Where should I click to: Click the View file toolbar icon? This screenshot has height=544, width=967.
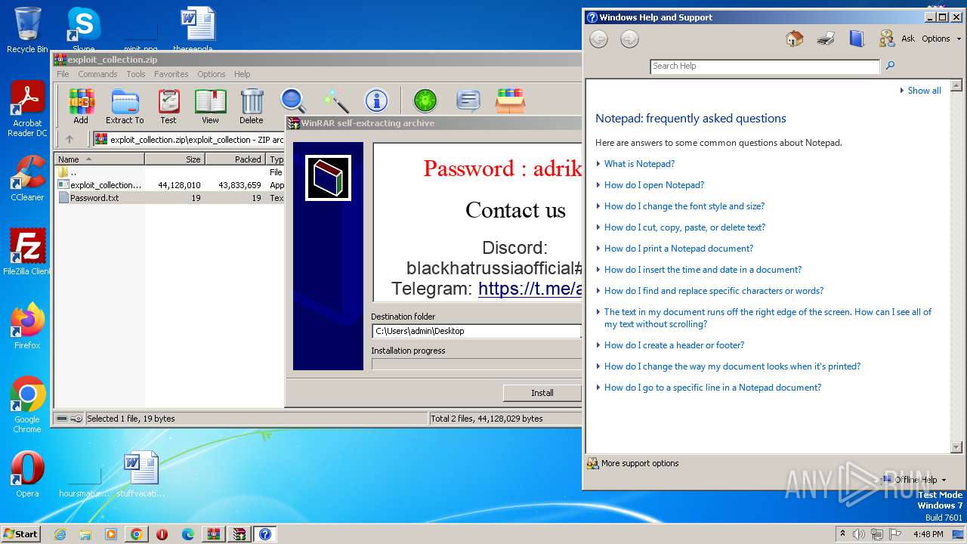210,107
